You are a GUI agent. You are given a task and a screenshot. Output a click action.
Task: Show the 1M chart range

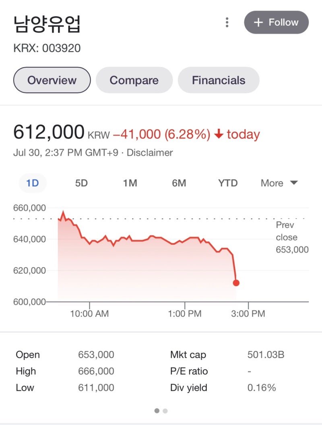(130, 183)
